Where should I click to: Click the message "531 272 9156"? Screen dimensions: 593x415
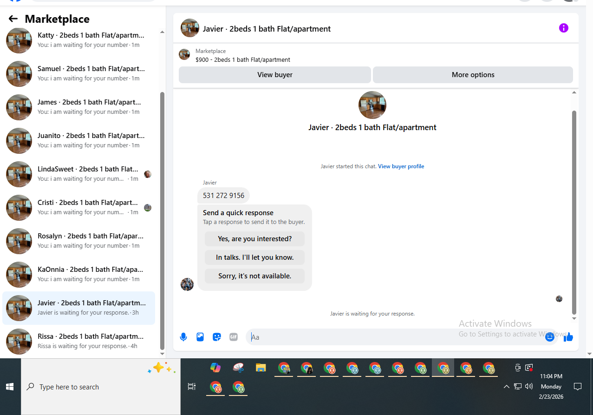pyautogui.click(x=223, y=196)
